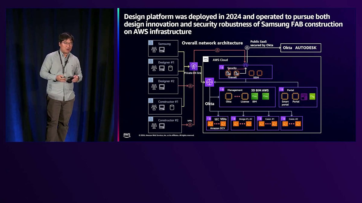Screen dimensions: 362x203
Task: Click the internet gateway icon above Security box
Action: pyautogui.click(x=246, y=65)
